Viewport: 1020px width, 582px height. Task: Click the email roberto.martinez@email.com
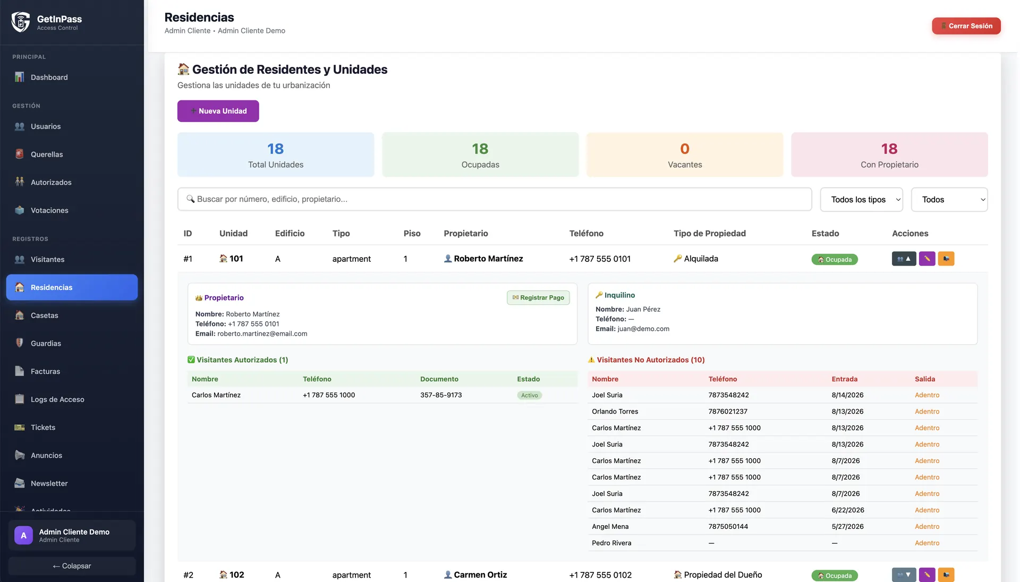tap(262, 334)
